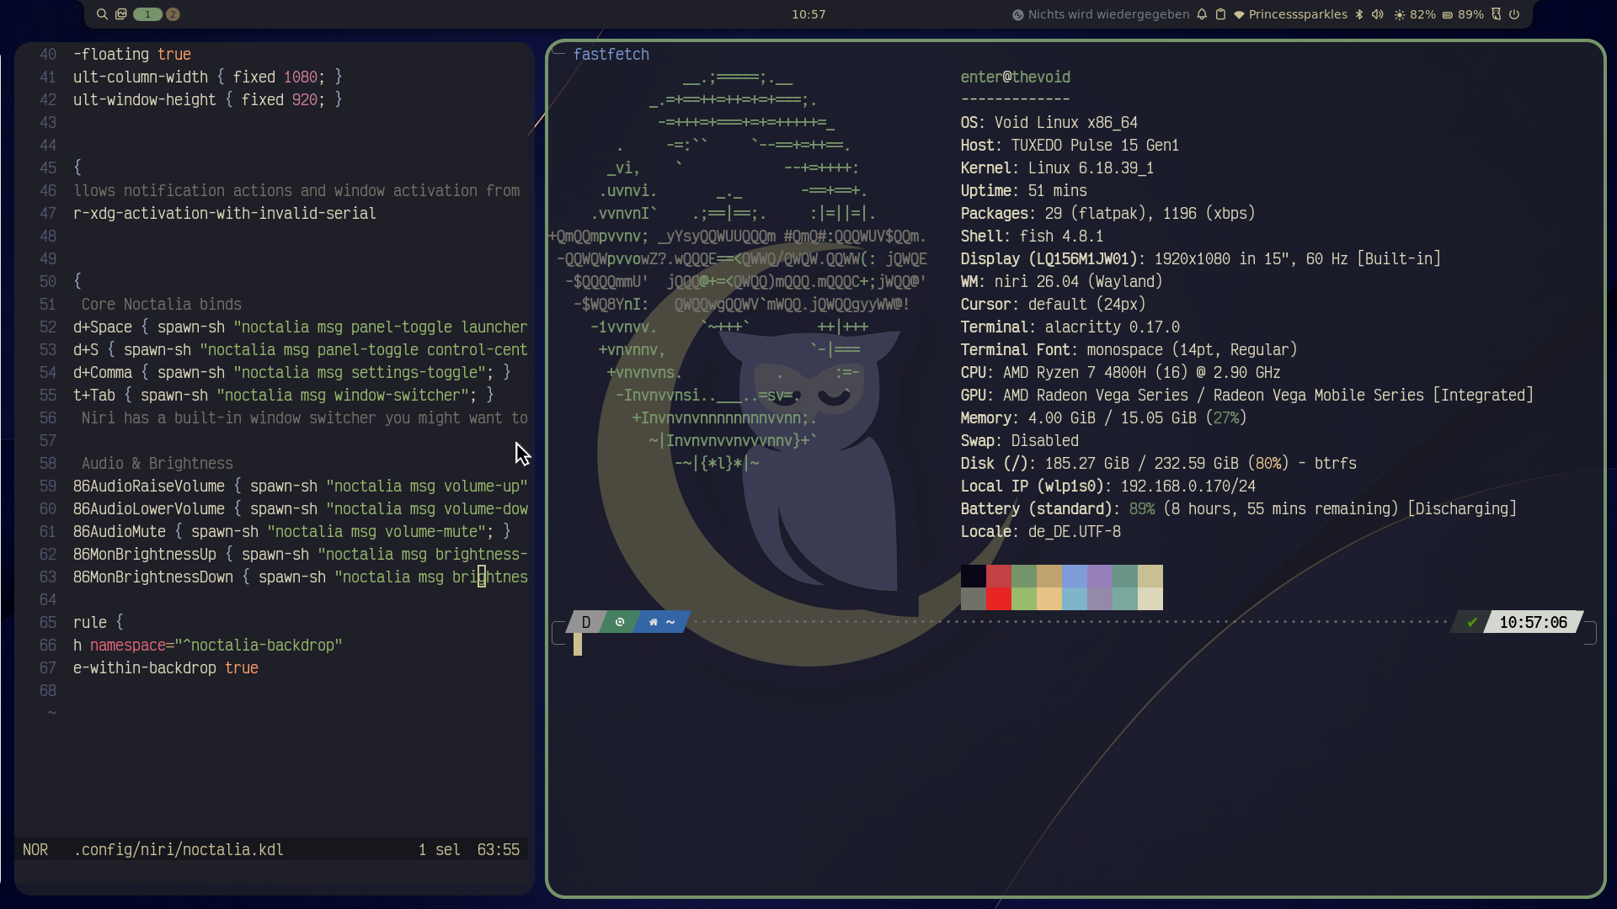
Task: Click the volume speaker icon
Action: pos(1378,14)
